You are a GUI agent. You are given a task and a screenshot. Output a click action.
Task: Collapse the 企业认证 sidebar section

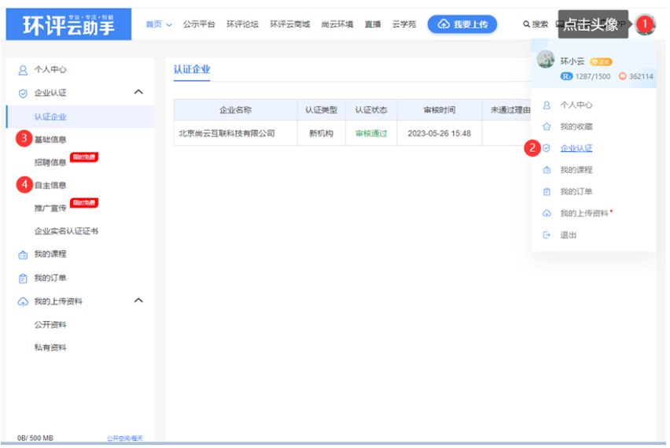(139, 93)
